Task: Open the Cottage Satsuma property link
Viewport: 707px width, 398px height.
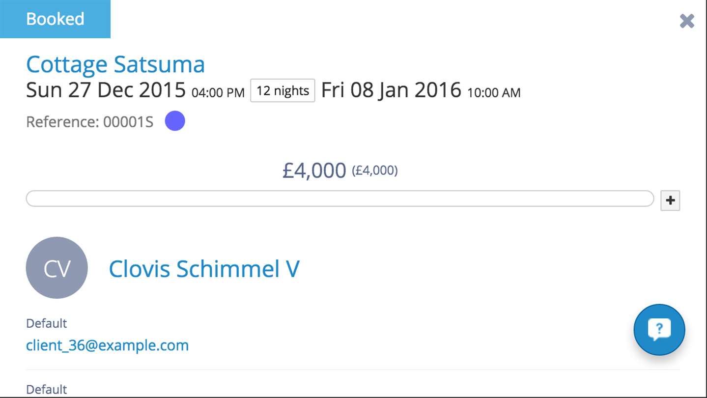Action: coord(115,64)
